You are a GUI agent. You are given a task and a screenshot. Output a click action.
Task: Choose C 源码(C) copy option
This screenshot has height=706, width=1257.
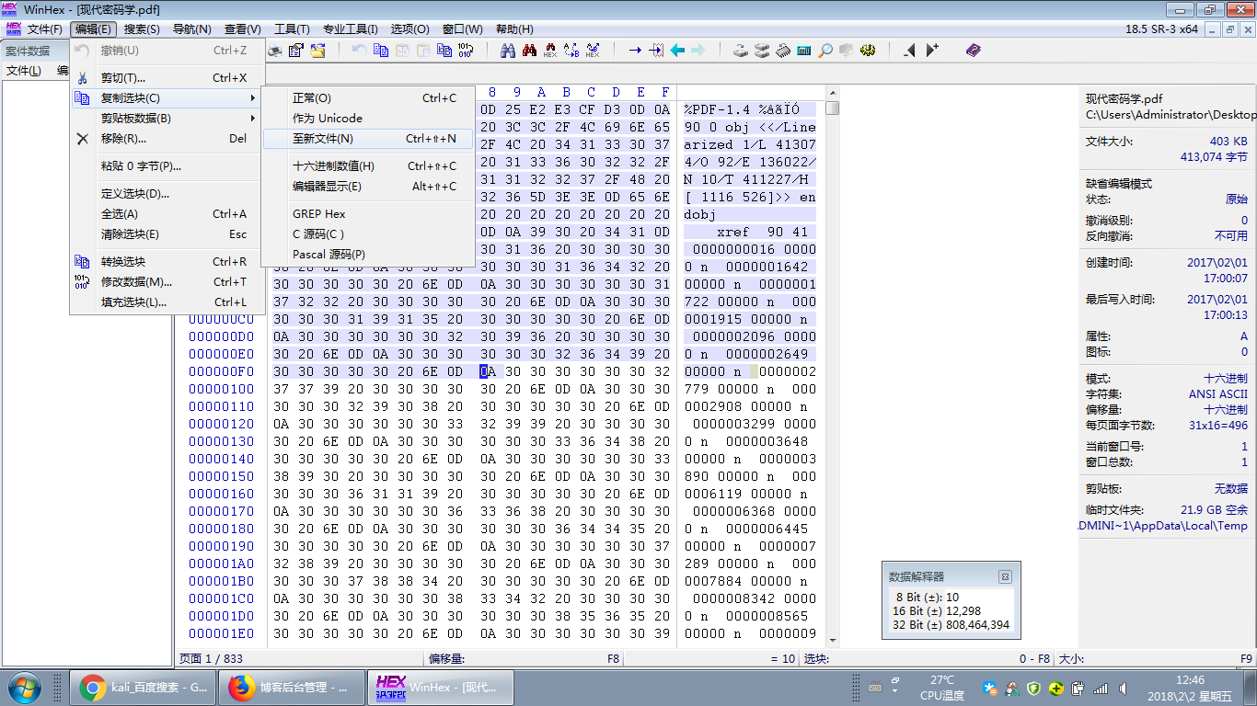coord(368,234)
